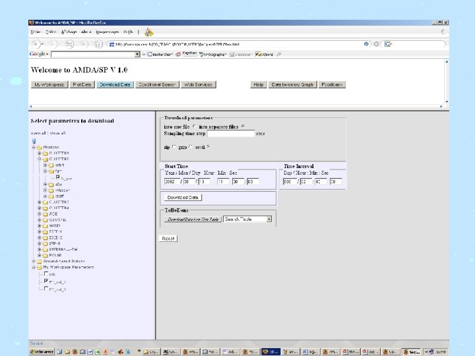Expand the POLAR mission node
Image resolution: width=475 pixels, height=356 pixels.
point(40,256)
